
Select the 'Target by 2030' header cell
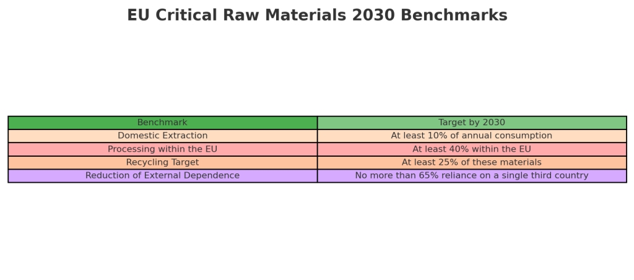472,123
